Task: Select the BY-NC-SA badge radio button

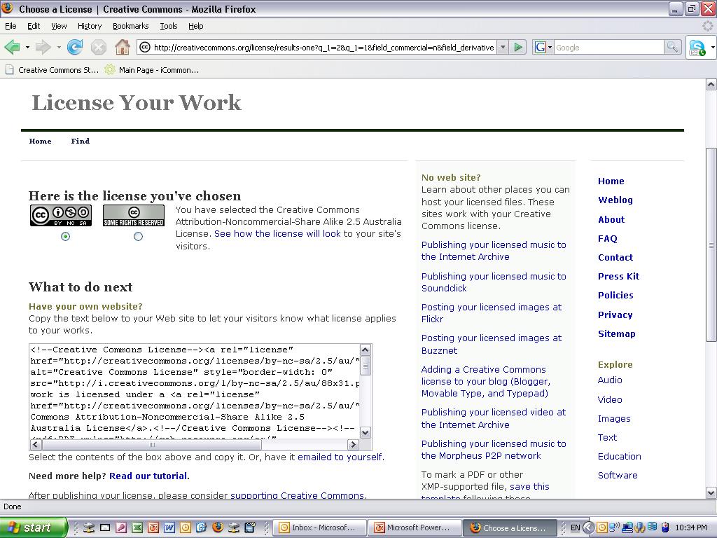Action: click(65, 237)
